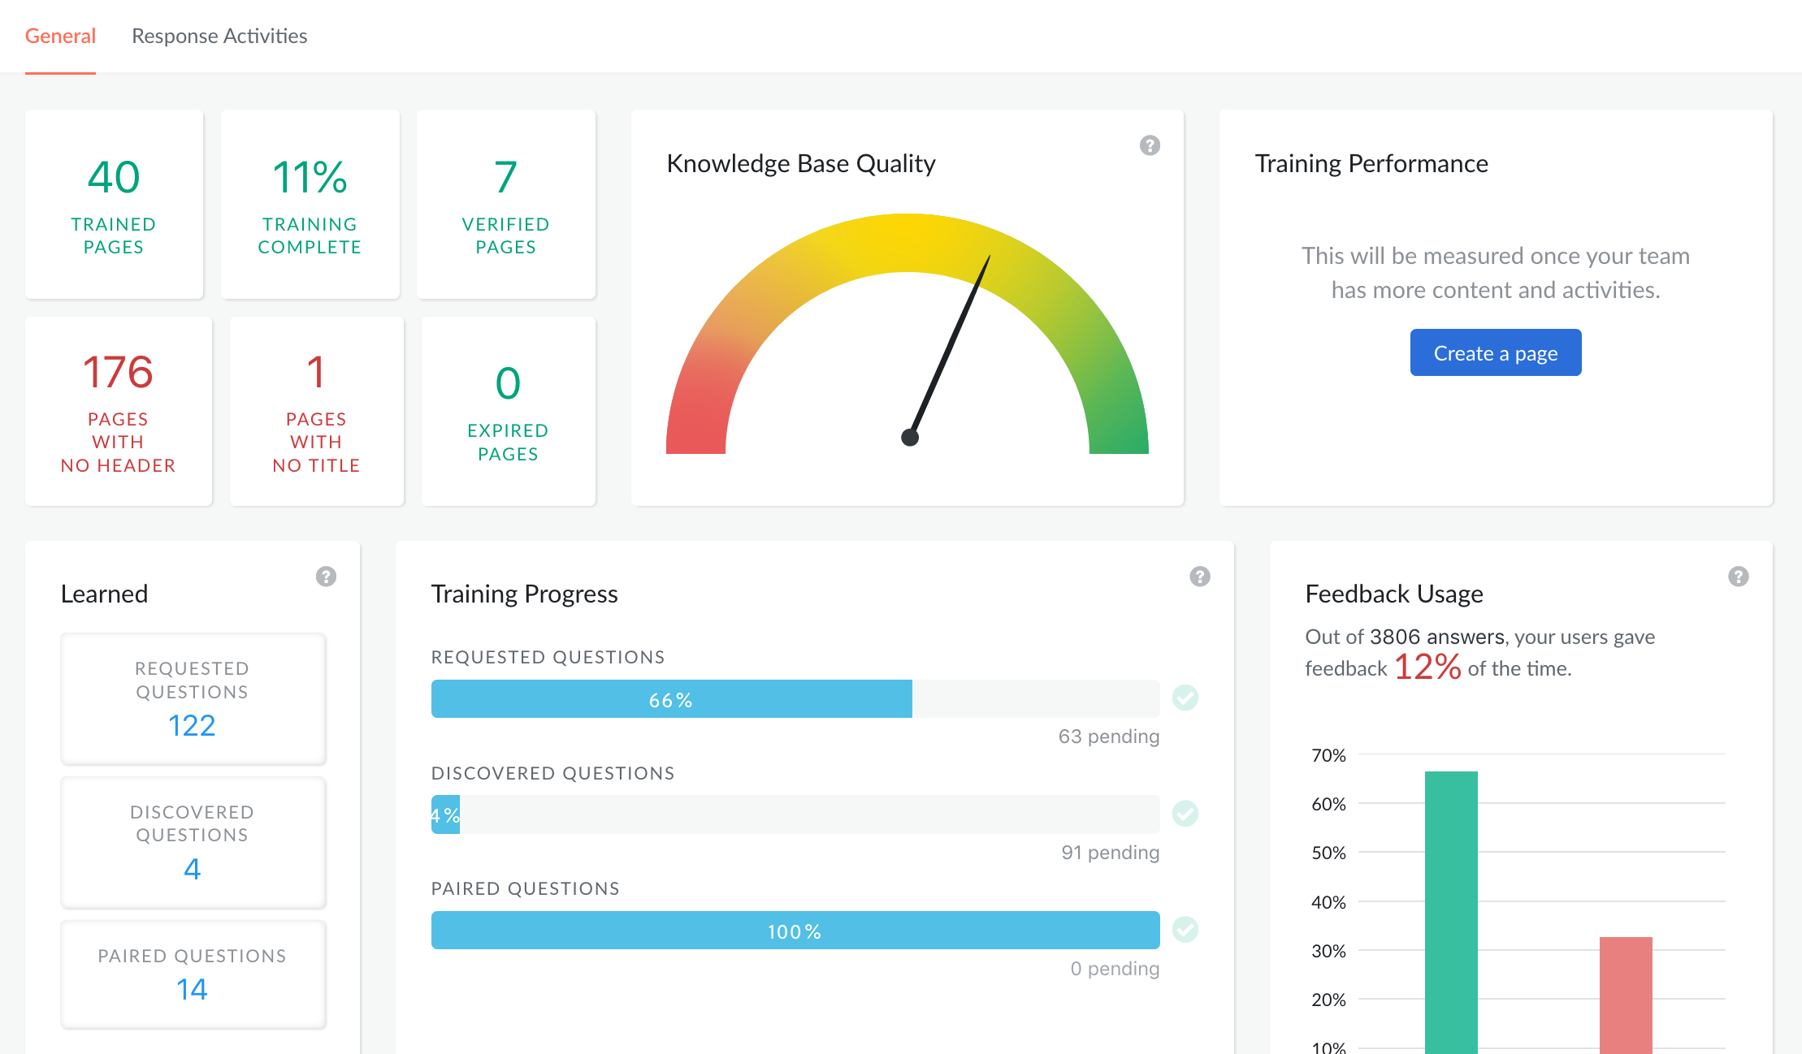Viewport: 1802px width, 1054px height.
Task: Click Paired Questions green checkmark icon
Action: coord(1185,930)
